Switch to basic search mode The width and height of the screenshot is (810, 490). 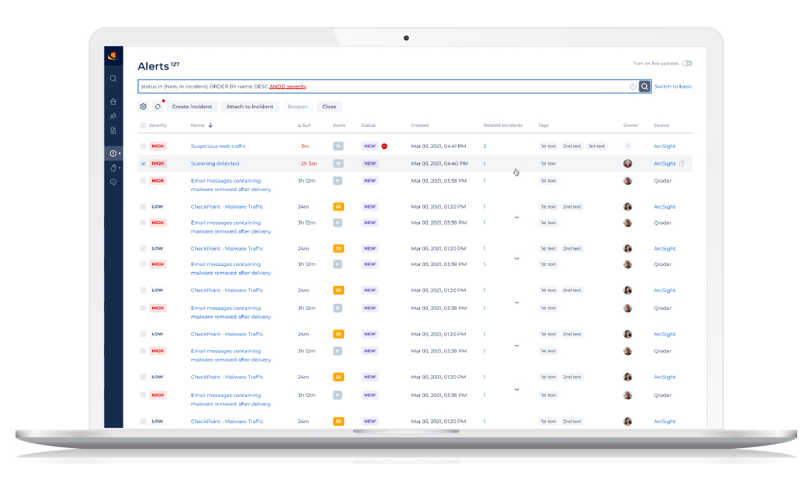673,86
